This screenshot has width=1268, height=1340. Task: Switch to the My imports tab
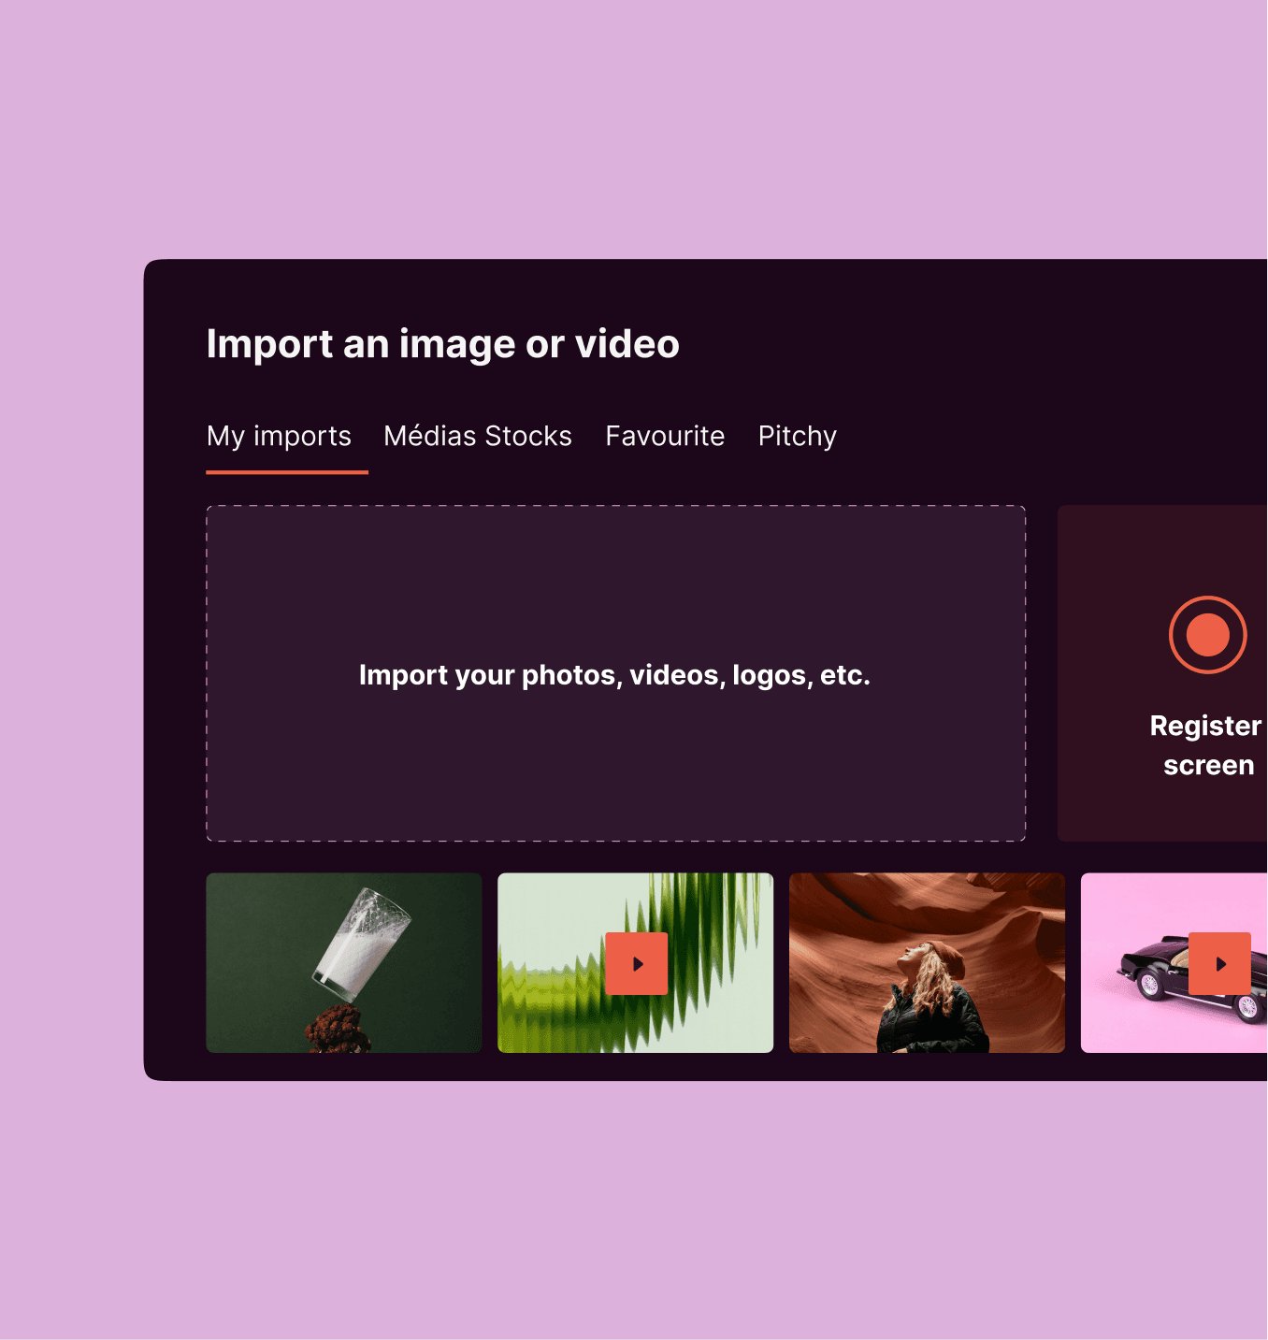pos(279,436)
